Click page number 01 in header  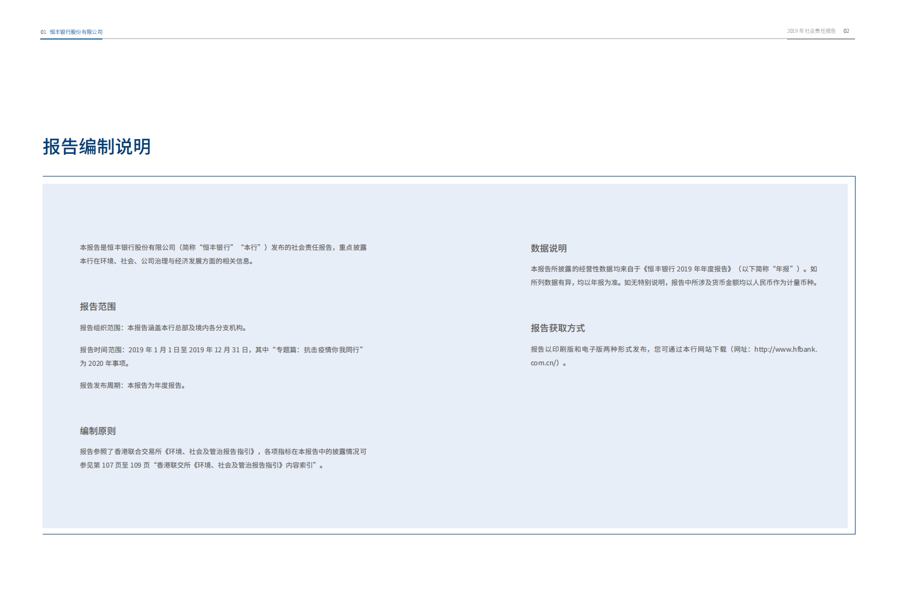(43, 32)
